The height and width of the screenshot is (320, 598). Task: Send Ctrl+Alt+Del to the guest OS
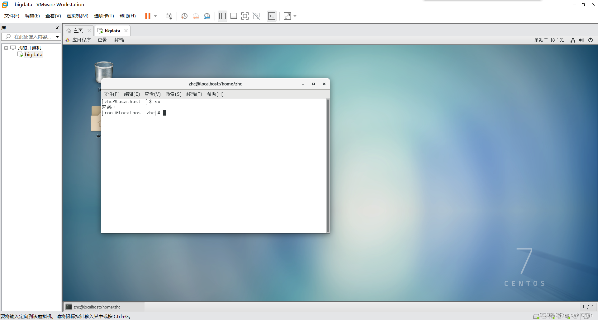pyautogui.click(x=168, y=16)
